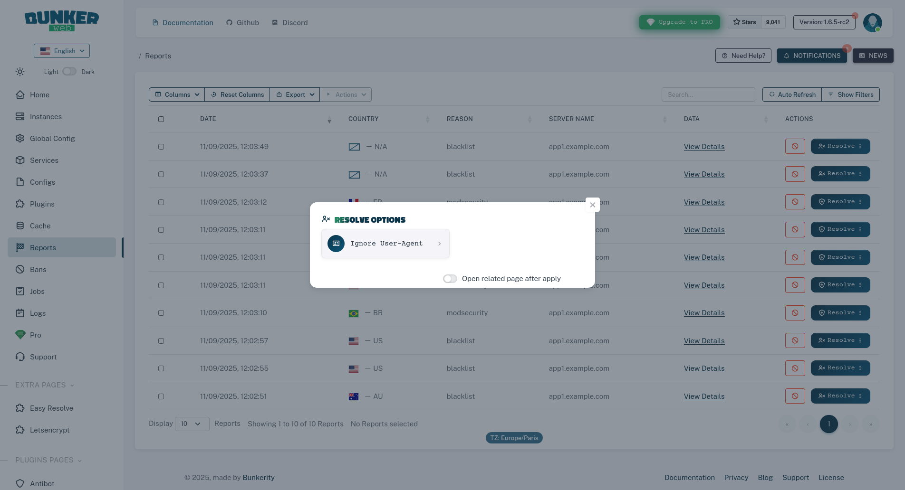Open Documentation from the top menu
This screenshot has width=905, height=490.
click(183, 22)
